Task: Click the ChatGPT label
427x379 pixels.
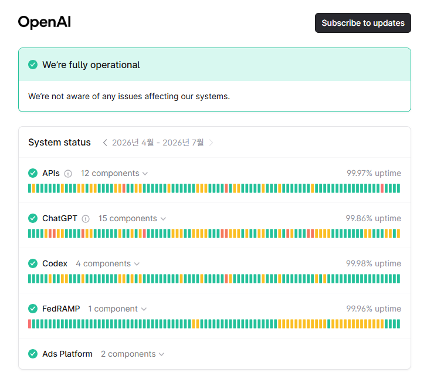Action: click(x=60, y=218)
